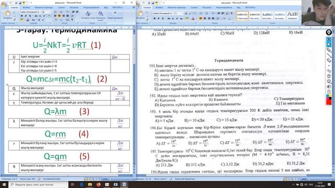The height and width of the screenshot is (188, 335).
Task: Open Вставка tab in формулы window
Action: (26, 7)
